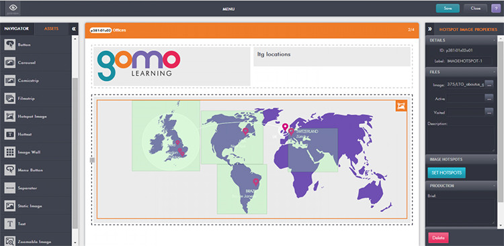Collapse the Hotspot Image Properties panel

[430, 29]
